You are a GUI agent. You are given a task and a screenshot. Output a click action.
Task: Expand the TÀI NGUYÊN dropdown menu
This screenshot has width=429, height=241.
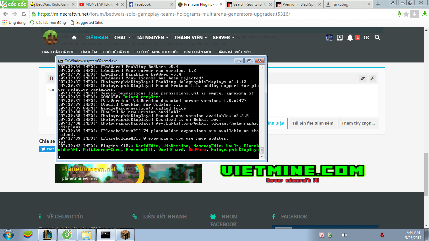(x=153, y=38)
